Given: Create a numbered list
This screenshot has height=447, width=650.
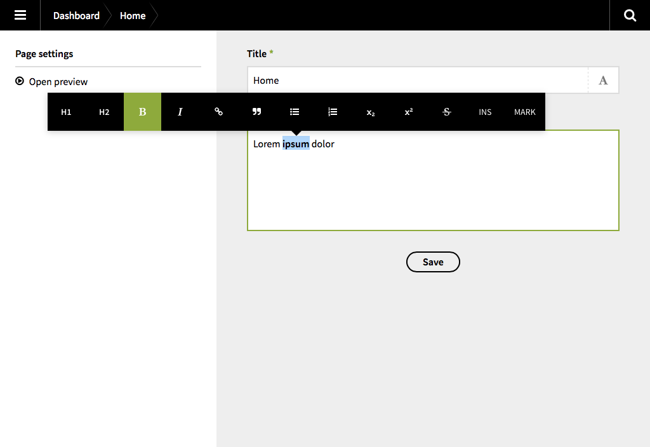Looking at the screenshot, I should 333,112.
